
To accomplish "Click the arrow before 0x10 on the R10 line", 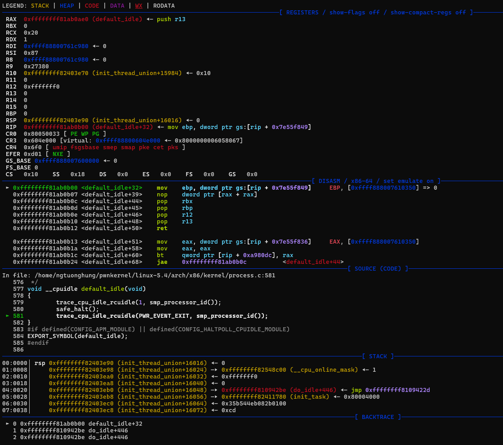I will click(x=189, y=73).
